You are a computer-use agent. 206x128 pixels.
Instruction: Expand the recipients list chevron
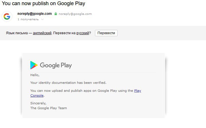[42, 19]
